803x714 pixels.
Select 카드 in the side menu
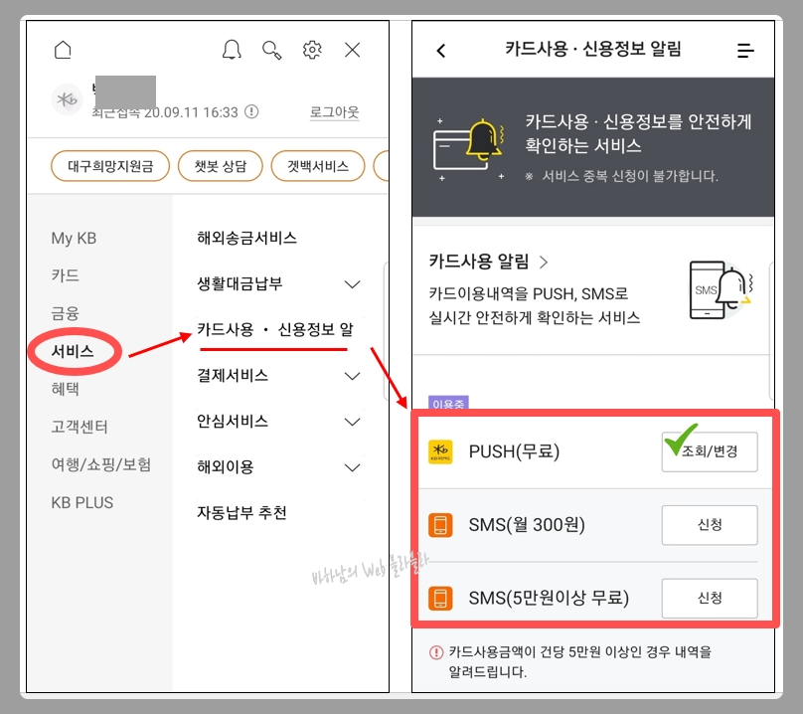coord(65,275)
